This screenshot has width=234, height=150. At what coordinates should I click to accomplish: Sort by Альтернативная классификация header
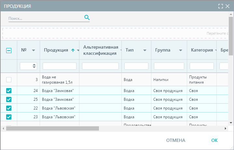101,50
